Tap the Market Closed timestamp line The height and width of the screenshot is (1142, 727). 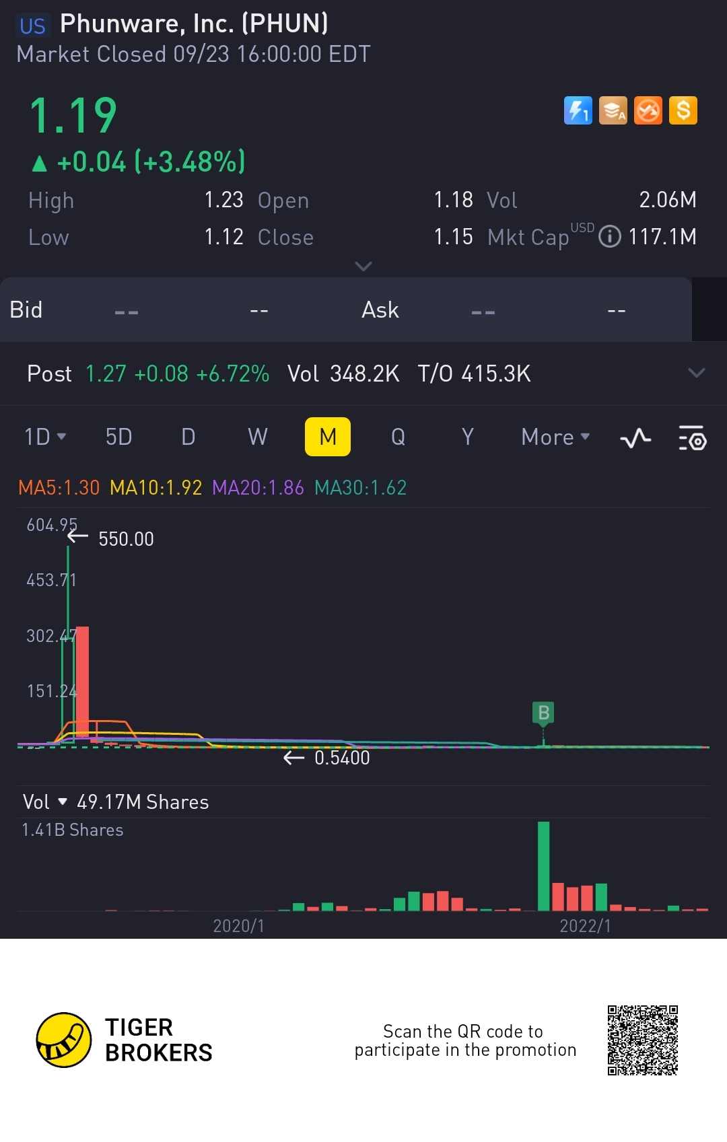click(194, 55)
